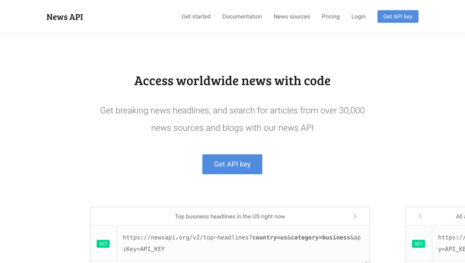Advance with the right chevron on the headlines card
The image size is (465, 263).
coord(355,216)
